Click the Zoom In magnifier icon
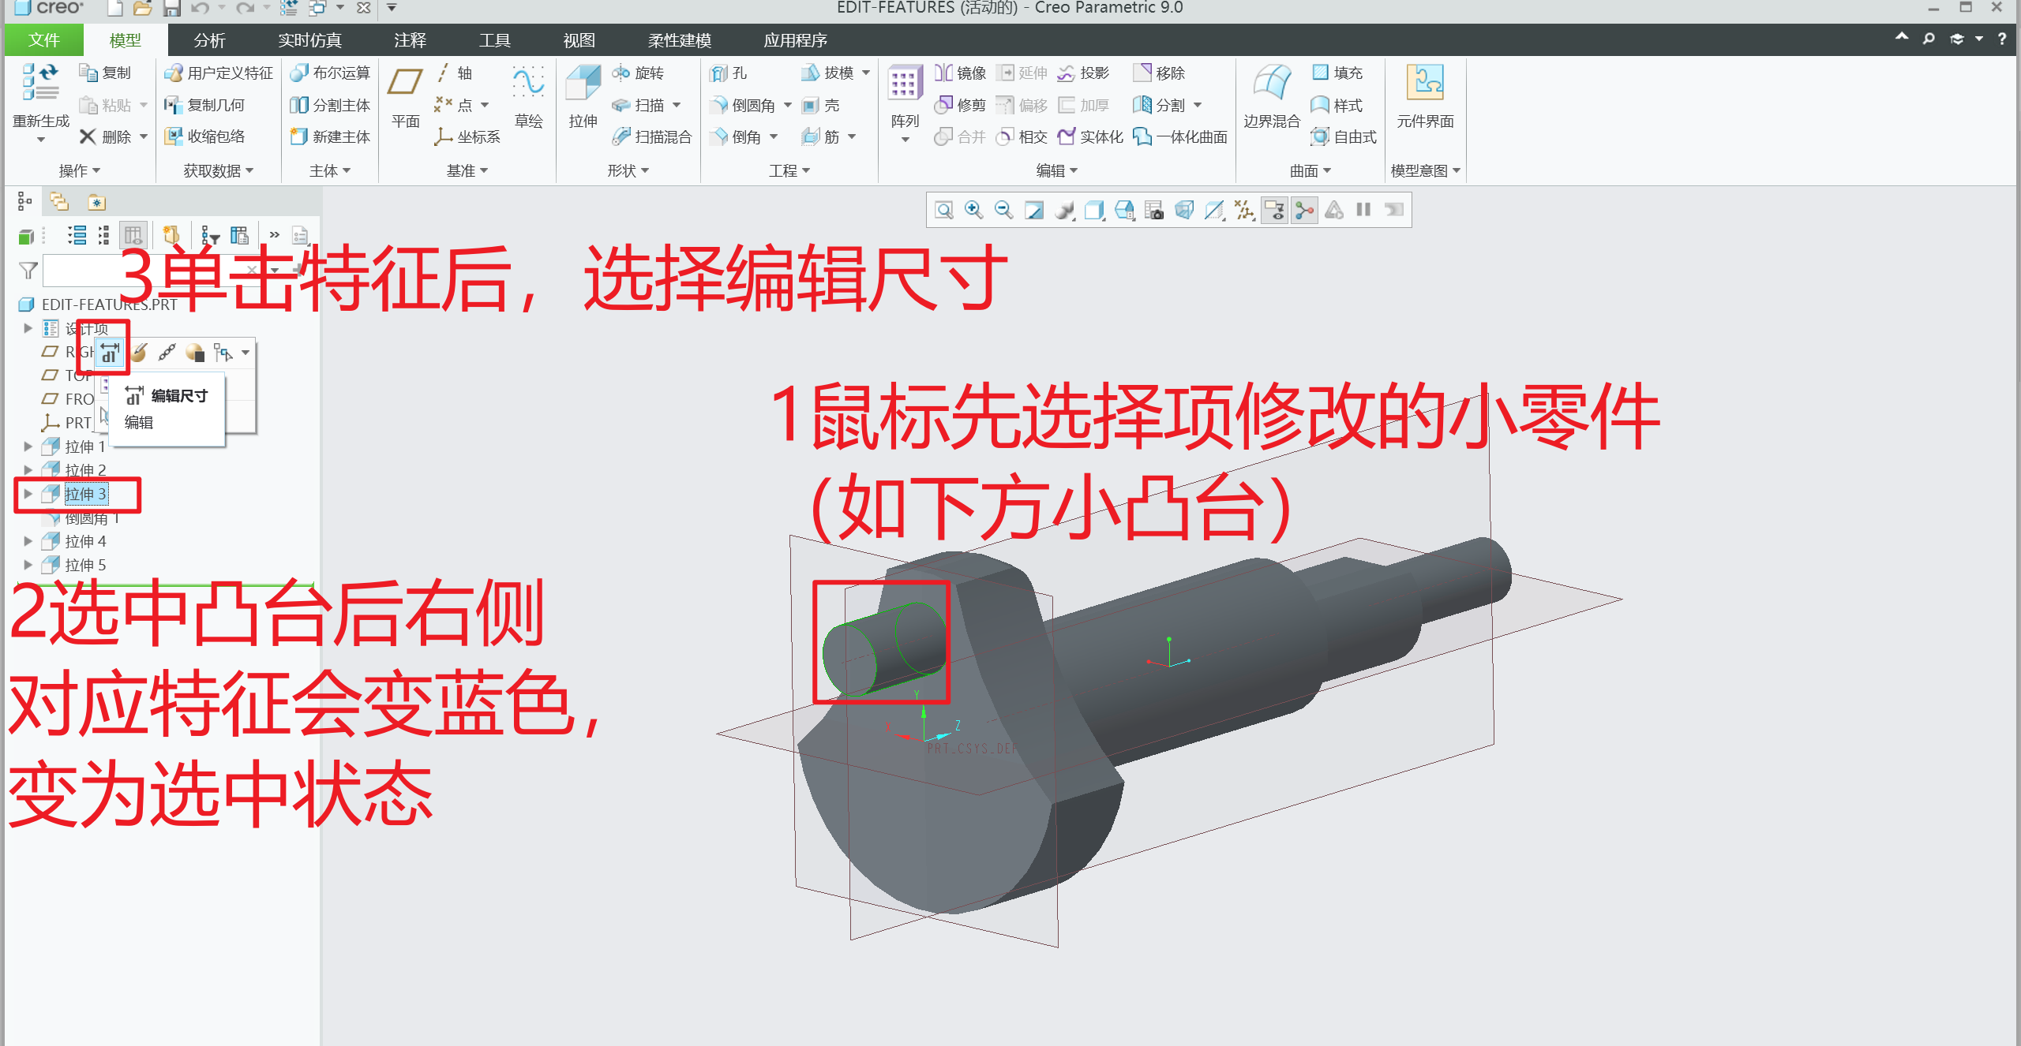The height and width of the screenshot is (1046, 2021). (x=973, y=211)
